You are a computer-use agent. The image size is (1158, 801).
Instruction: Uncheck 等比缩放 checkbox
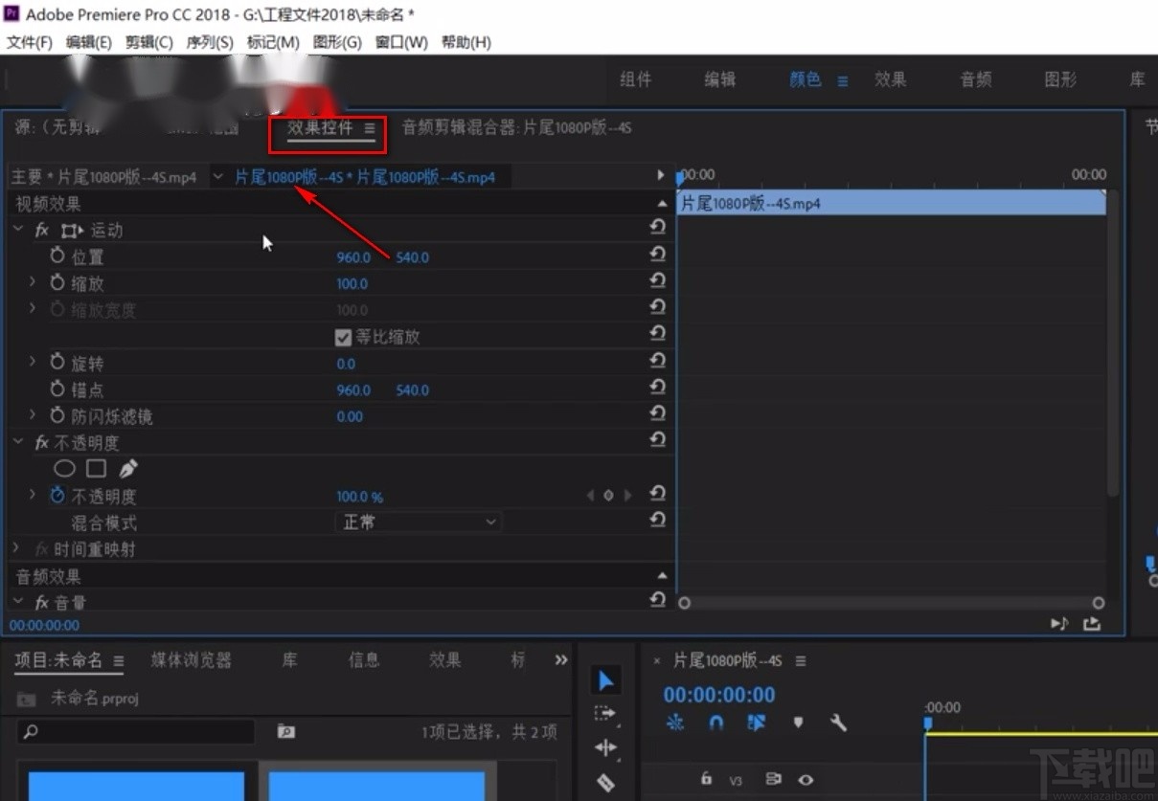343,337
